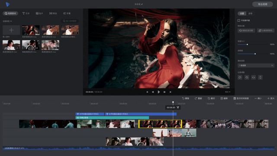This screenshot has height=156, width=277.
Task: Click the plus zoom in timeline button
Action: point(271,98)
